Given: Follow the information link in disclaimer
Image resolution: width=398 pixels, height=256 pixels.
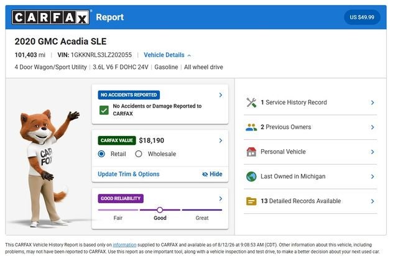Looking at the screenshot, I should pos(124,245).
